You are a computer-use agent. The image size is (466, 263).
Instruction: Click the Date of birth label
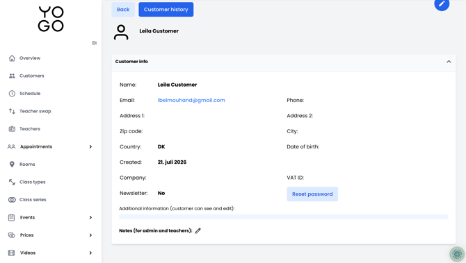[x=303, y=147]
